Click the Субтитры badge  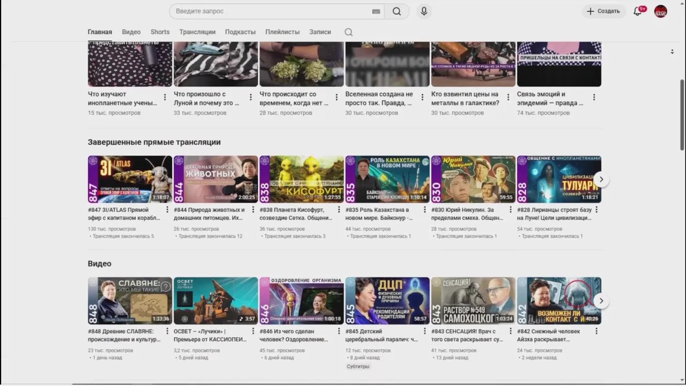pyautogui.click(x=358, y=367)
